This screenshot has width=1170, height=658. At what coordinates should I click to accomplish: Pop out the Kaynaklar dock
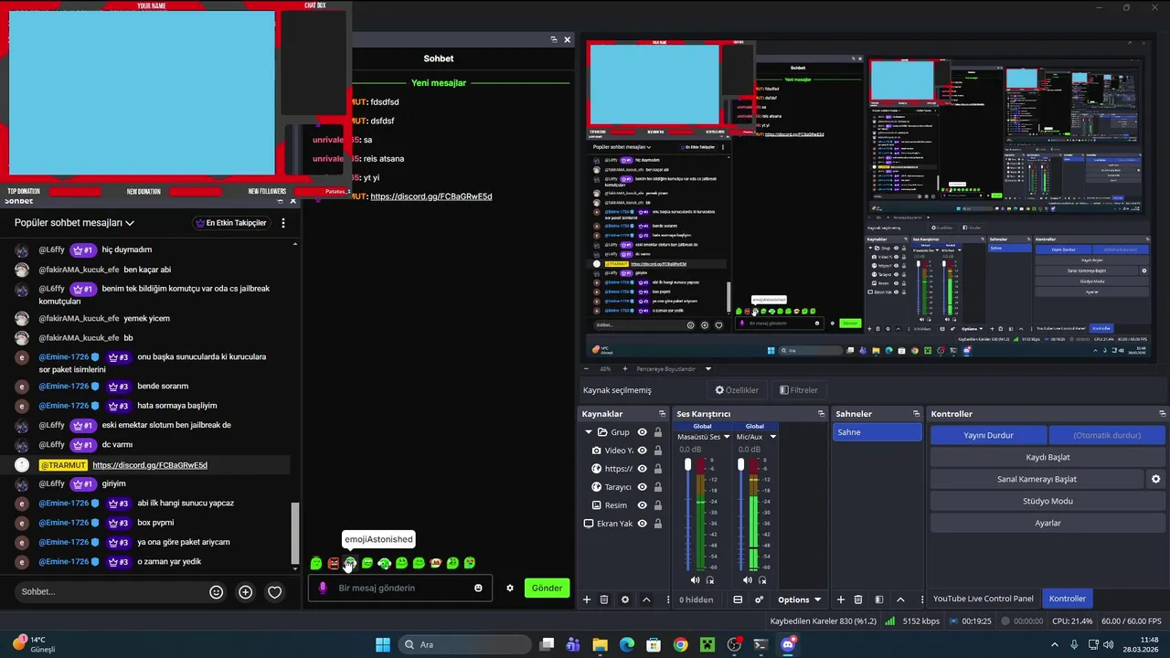click(663, 414)
